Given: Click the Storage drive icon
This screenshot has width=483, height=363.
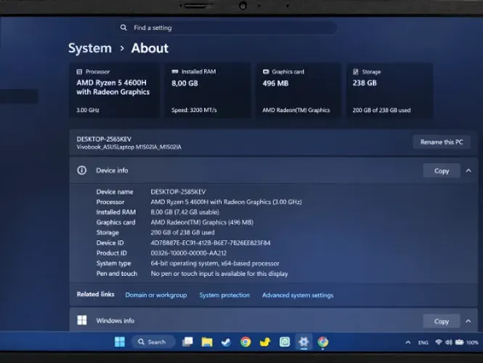Looking at the screenshot, I should tap(356, 72).
